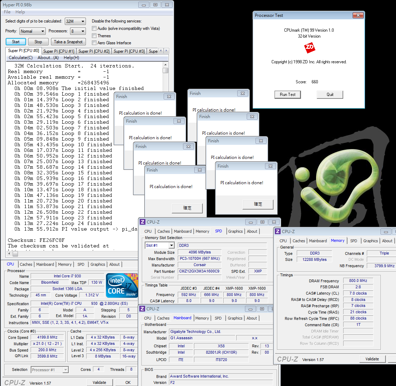Click 確定 in the left Finish dialog

[x=187, y=208]
